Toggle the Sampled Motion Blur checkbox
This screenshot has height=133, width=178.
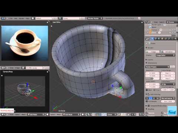click(149, 106)
